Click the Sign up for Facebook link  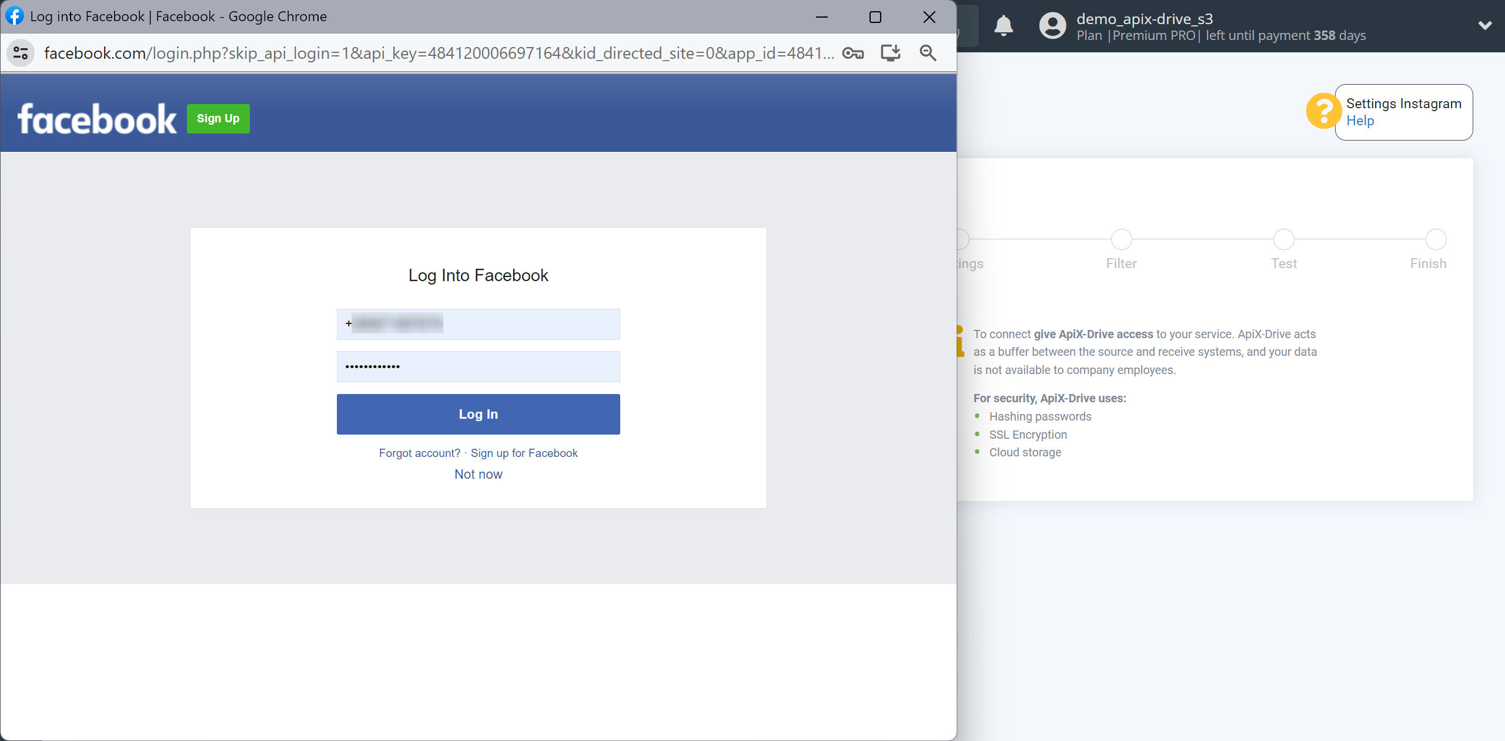point(524,452)
